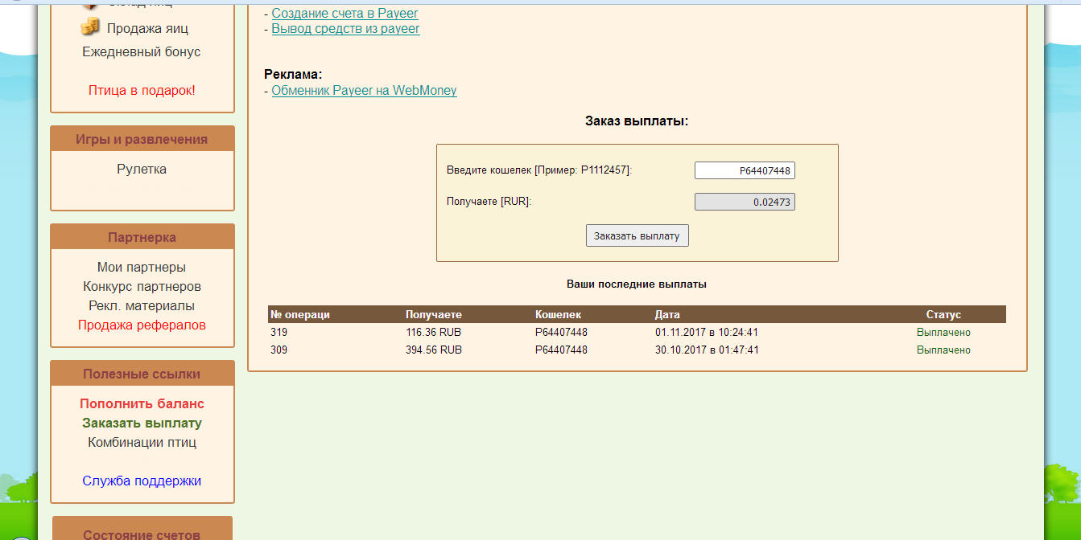
Task: Open the Создание счета в Payeer link
Action: 345,13
